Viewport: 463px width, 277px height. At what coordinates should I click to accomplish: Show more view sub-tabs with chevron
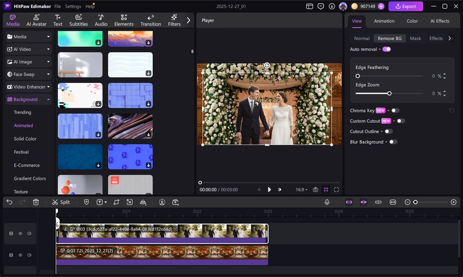pos(450,38)
